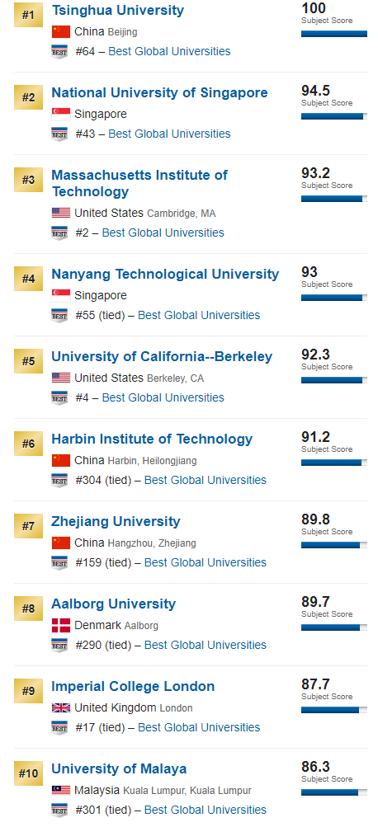This screenshot has height=827, width=378.
Task: Open Nanyang Technological University page
Action: 165,275
